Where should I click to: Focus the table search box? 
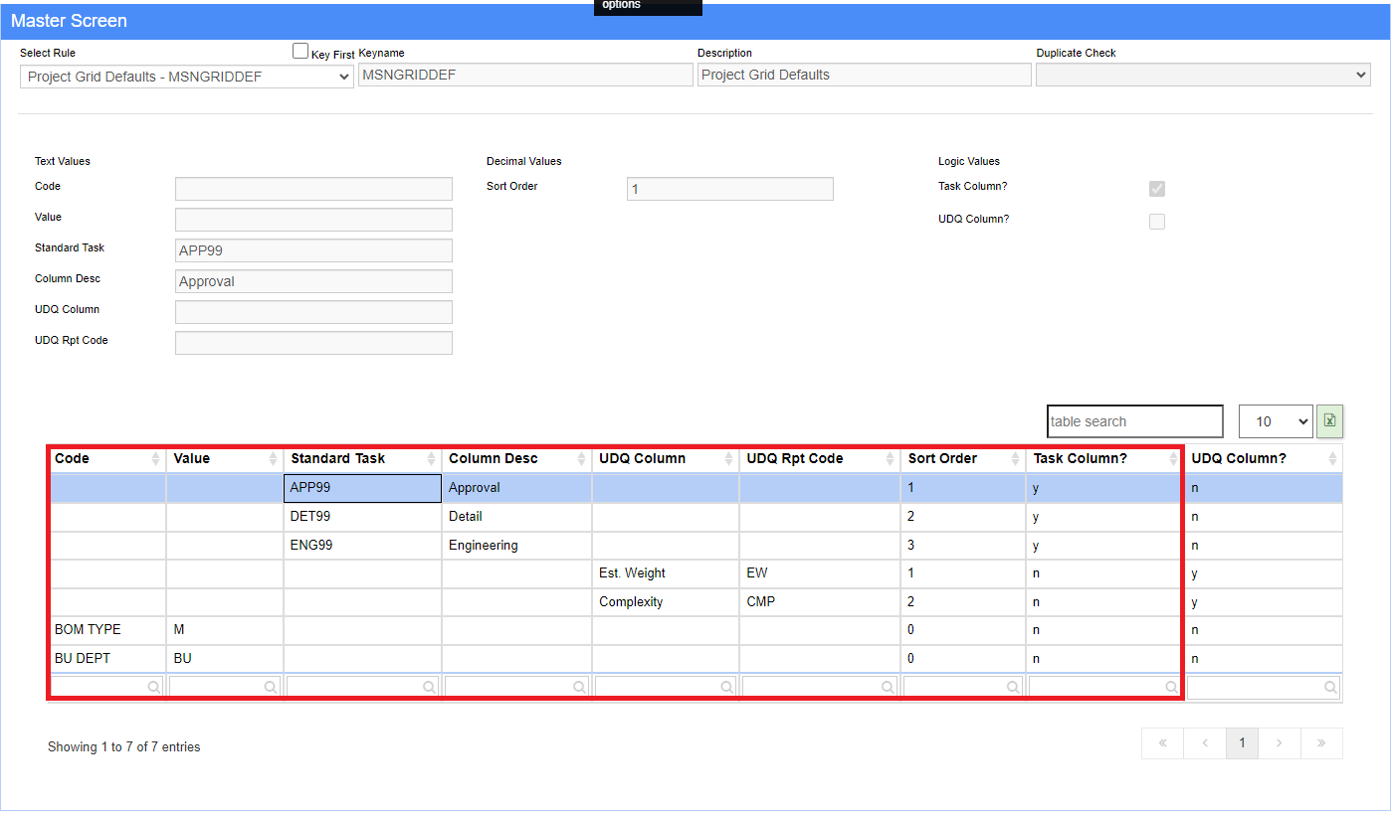1135,421
